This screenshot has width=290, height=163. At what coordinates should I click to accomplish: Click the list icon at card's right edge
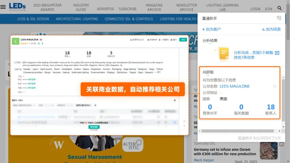click(x=184, y=121)
